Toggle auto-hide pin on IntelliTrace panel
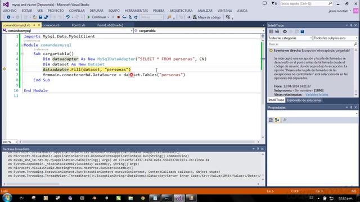The width and height of the screenshot is (360, 202). pyautogui.click(x=351, y=25)
